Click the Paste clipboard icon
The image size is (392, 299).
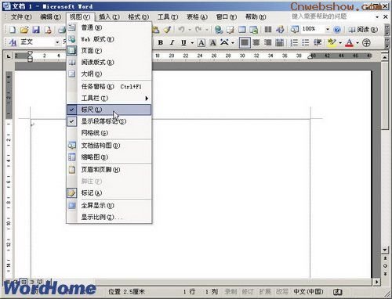pos(156,30)
